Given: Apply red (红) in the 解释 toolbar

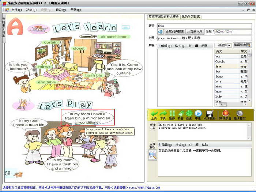Looking at the screenshot, I should [x=190, y=46].
